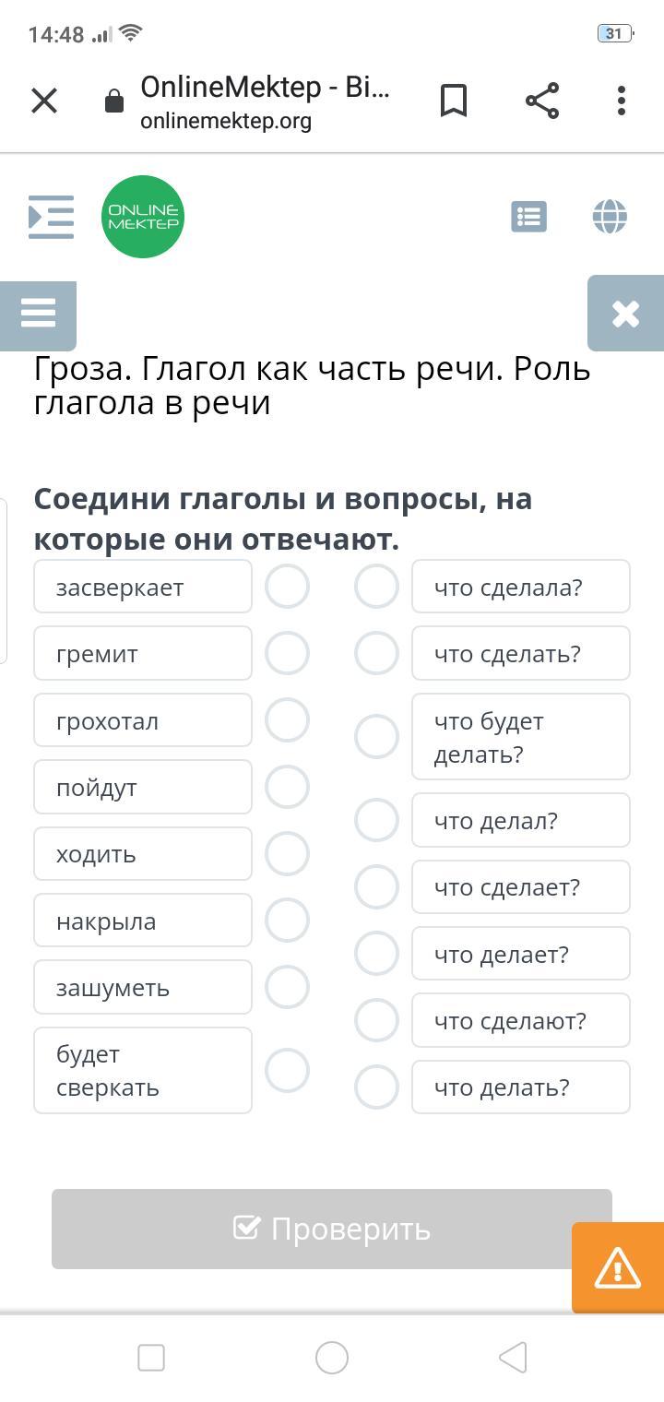Select the circle beside «что сделают?»

(x=376, y=1020)
